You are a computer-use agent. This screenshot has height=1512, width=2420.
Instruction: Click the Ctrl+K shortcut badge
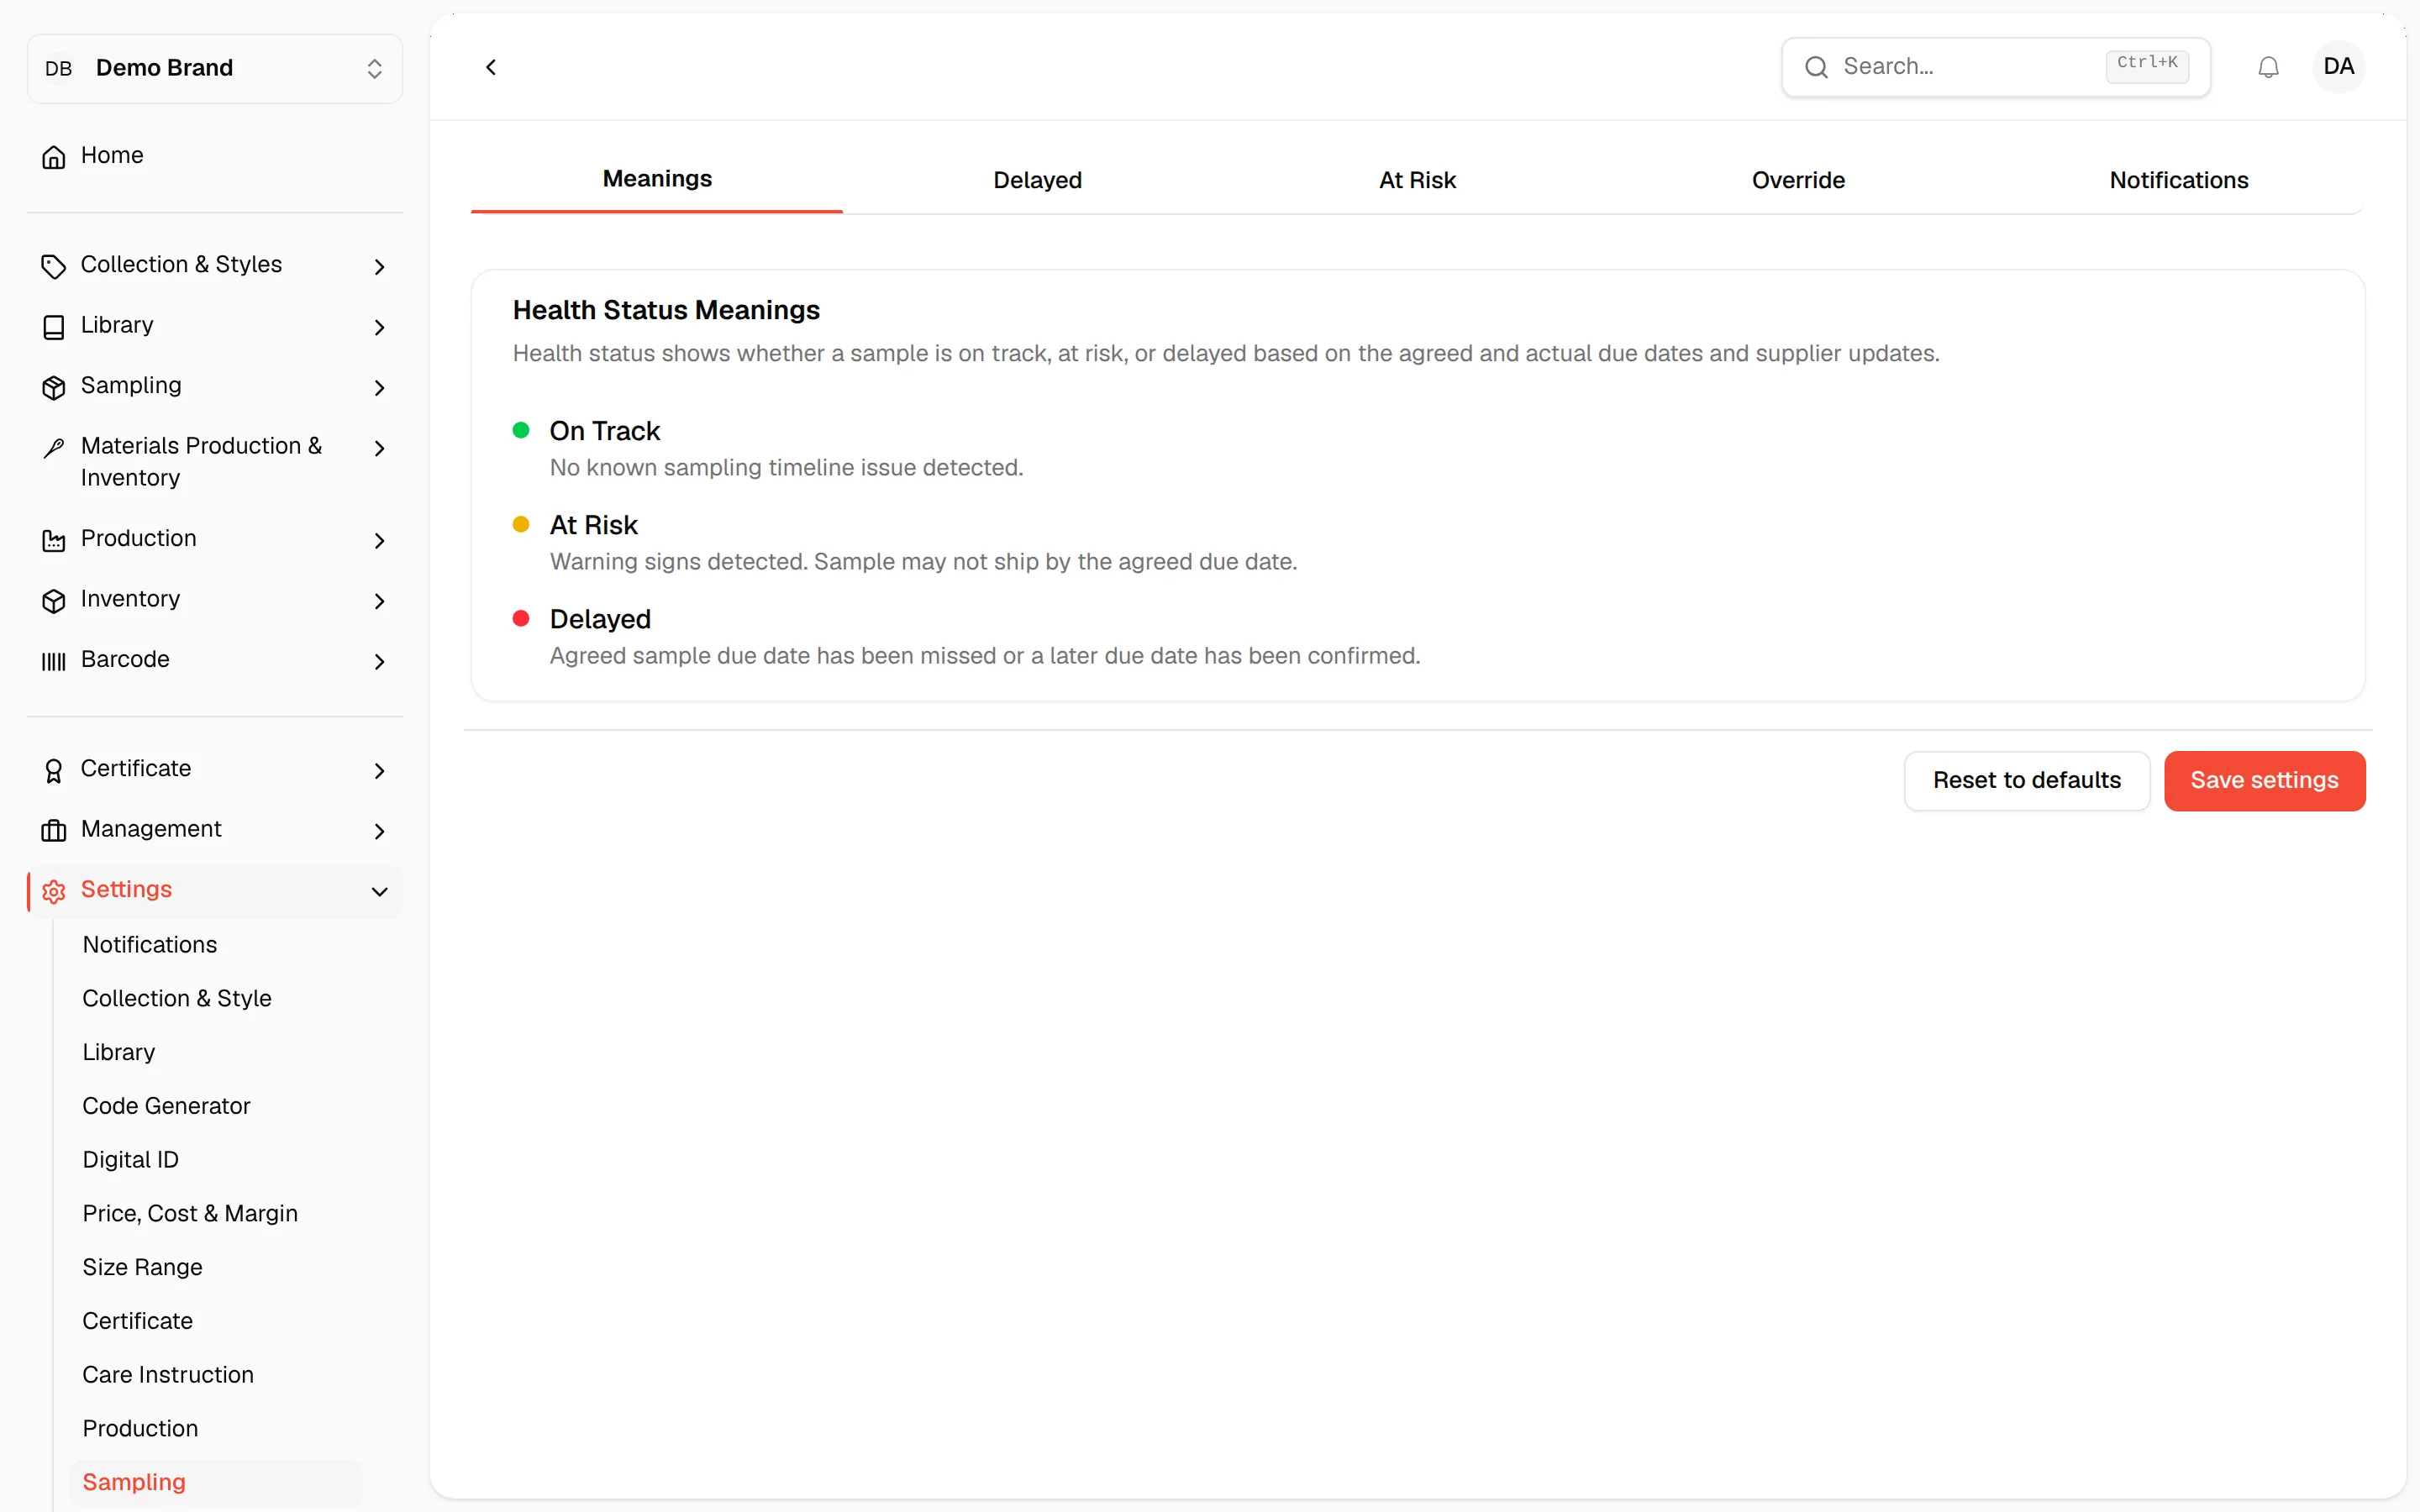point(2147,66)
